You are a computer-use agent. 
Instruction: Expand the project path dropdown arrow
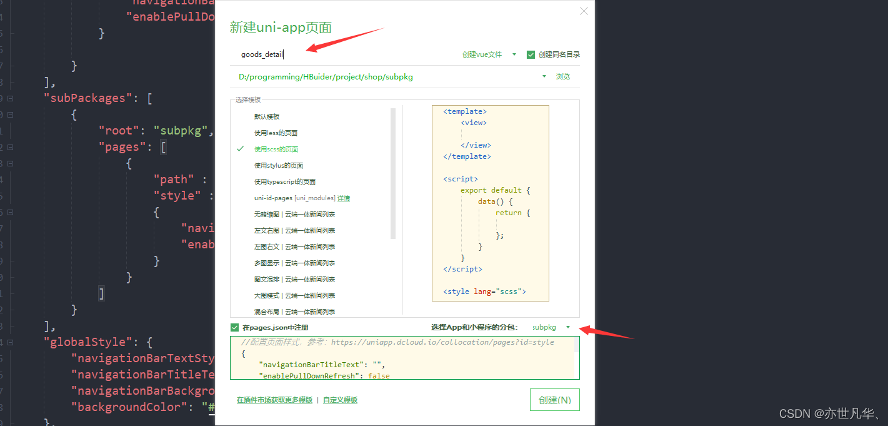[x=544, y=77]
